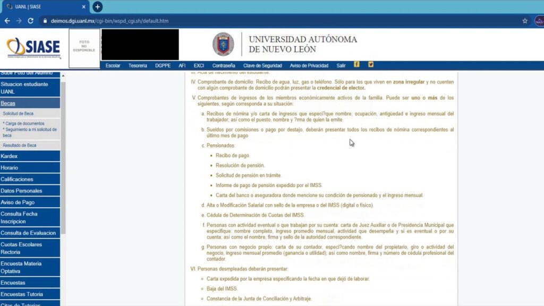
Task: Open Carga de documentos
Action: coord(24,123)
